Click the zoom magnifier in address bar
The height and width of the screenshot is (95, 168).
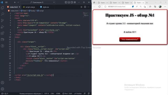pyautogui.click(x=141, y=7)
